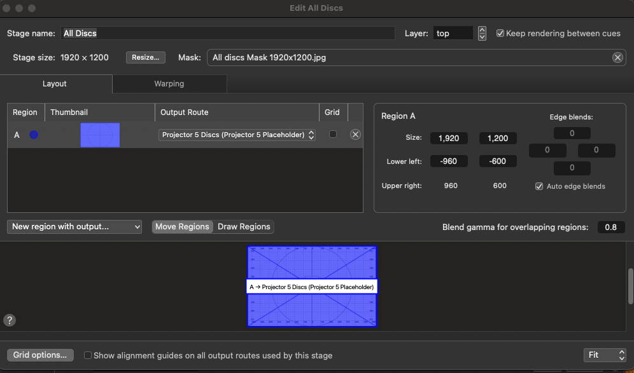Select Draw Regions mode
The image size is (634, 373).
pyautogui.click(x=244, y=227)
